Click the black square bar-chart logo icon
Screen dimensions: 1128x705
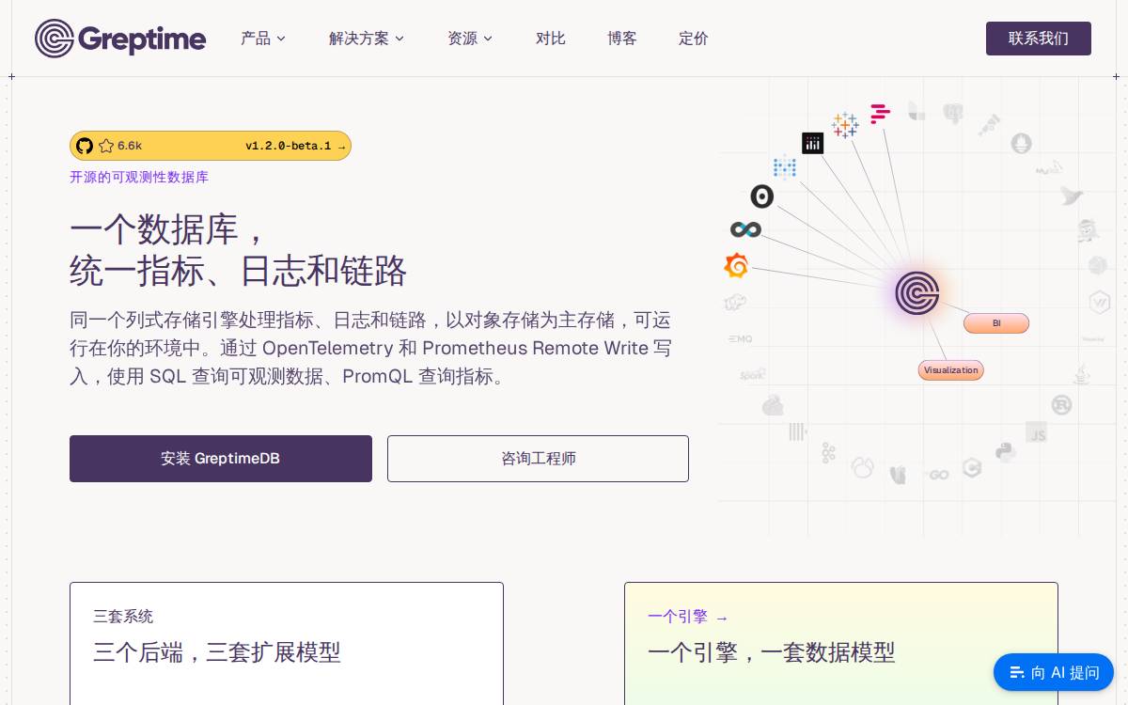point(813,143)
